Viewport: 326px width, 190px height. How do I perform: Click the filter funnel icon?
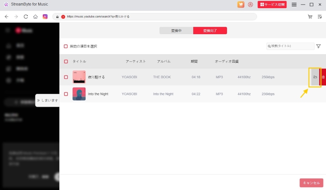(318, 46)
